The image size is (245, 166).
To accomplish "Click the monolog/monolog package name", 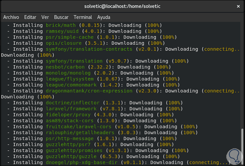I will pyautogui.click(x=68, y=73).
